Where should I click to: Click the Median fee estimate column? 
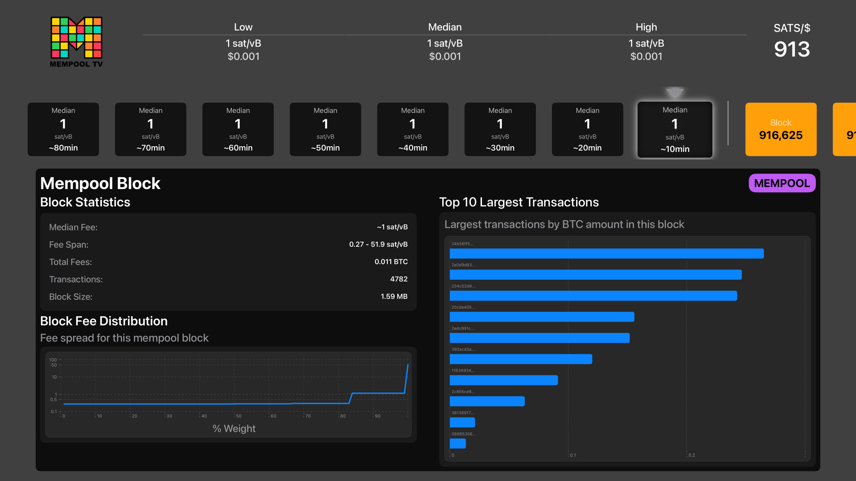click(x=445, y=42)
